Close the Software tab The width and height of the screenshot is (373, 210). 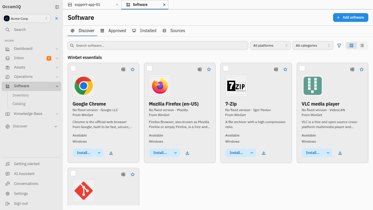(164, 5)
